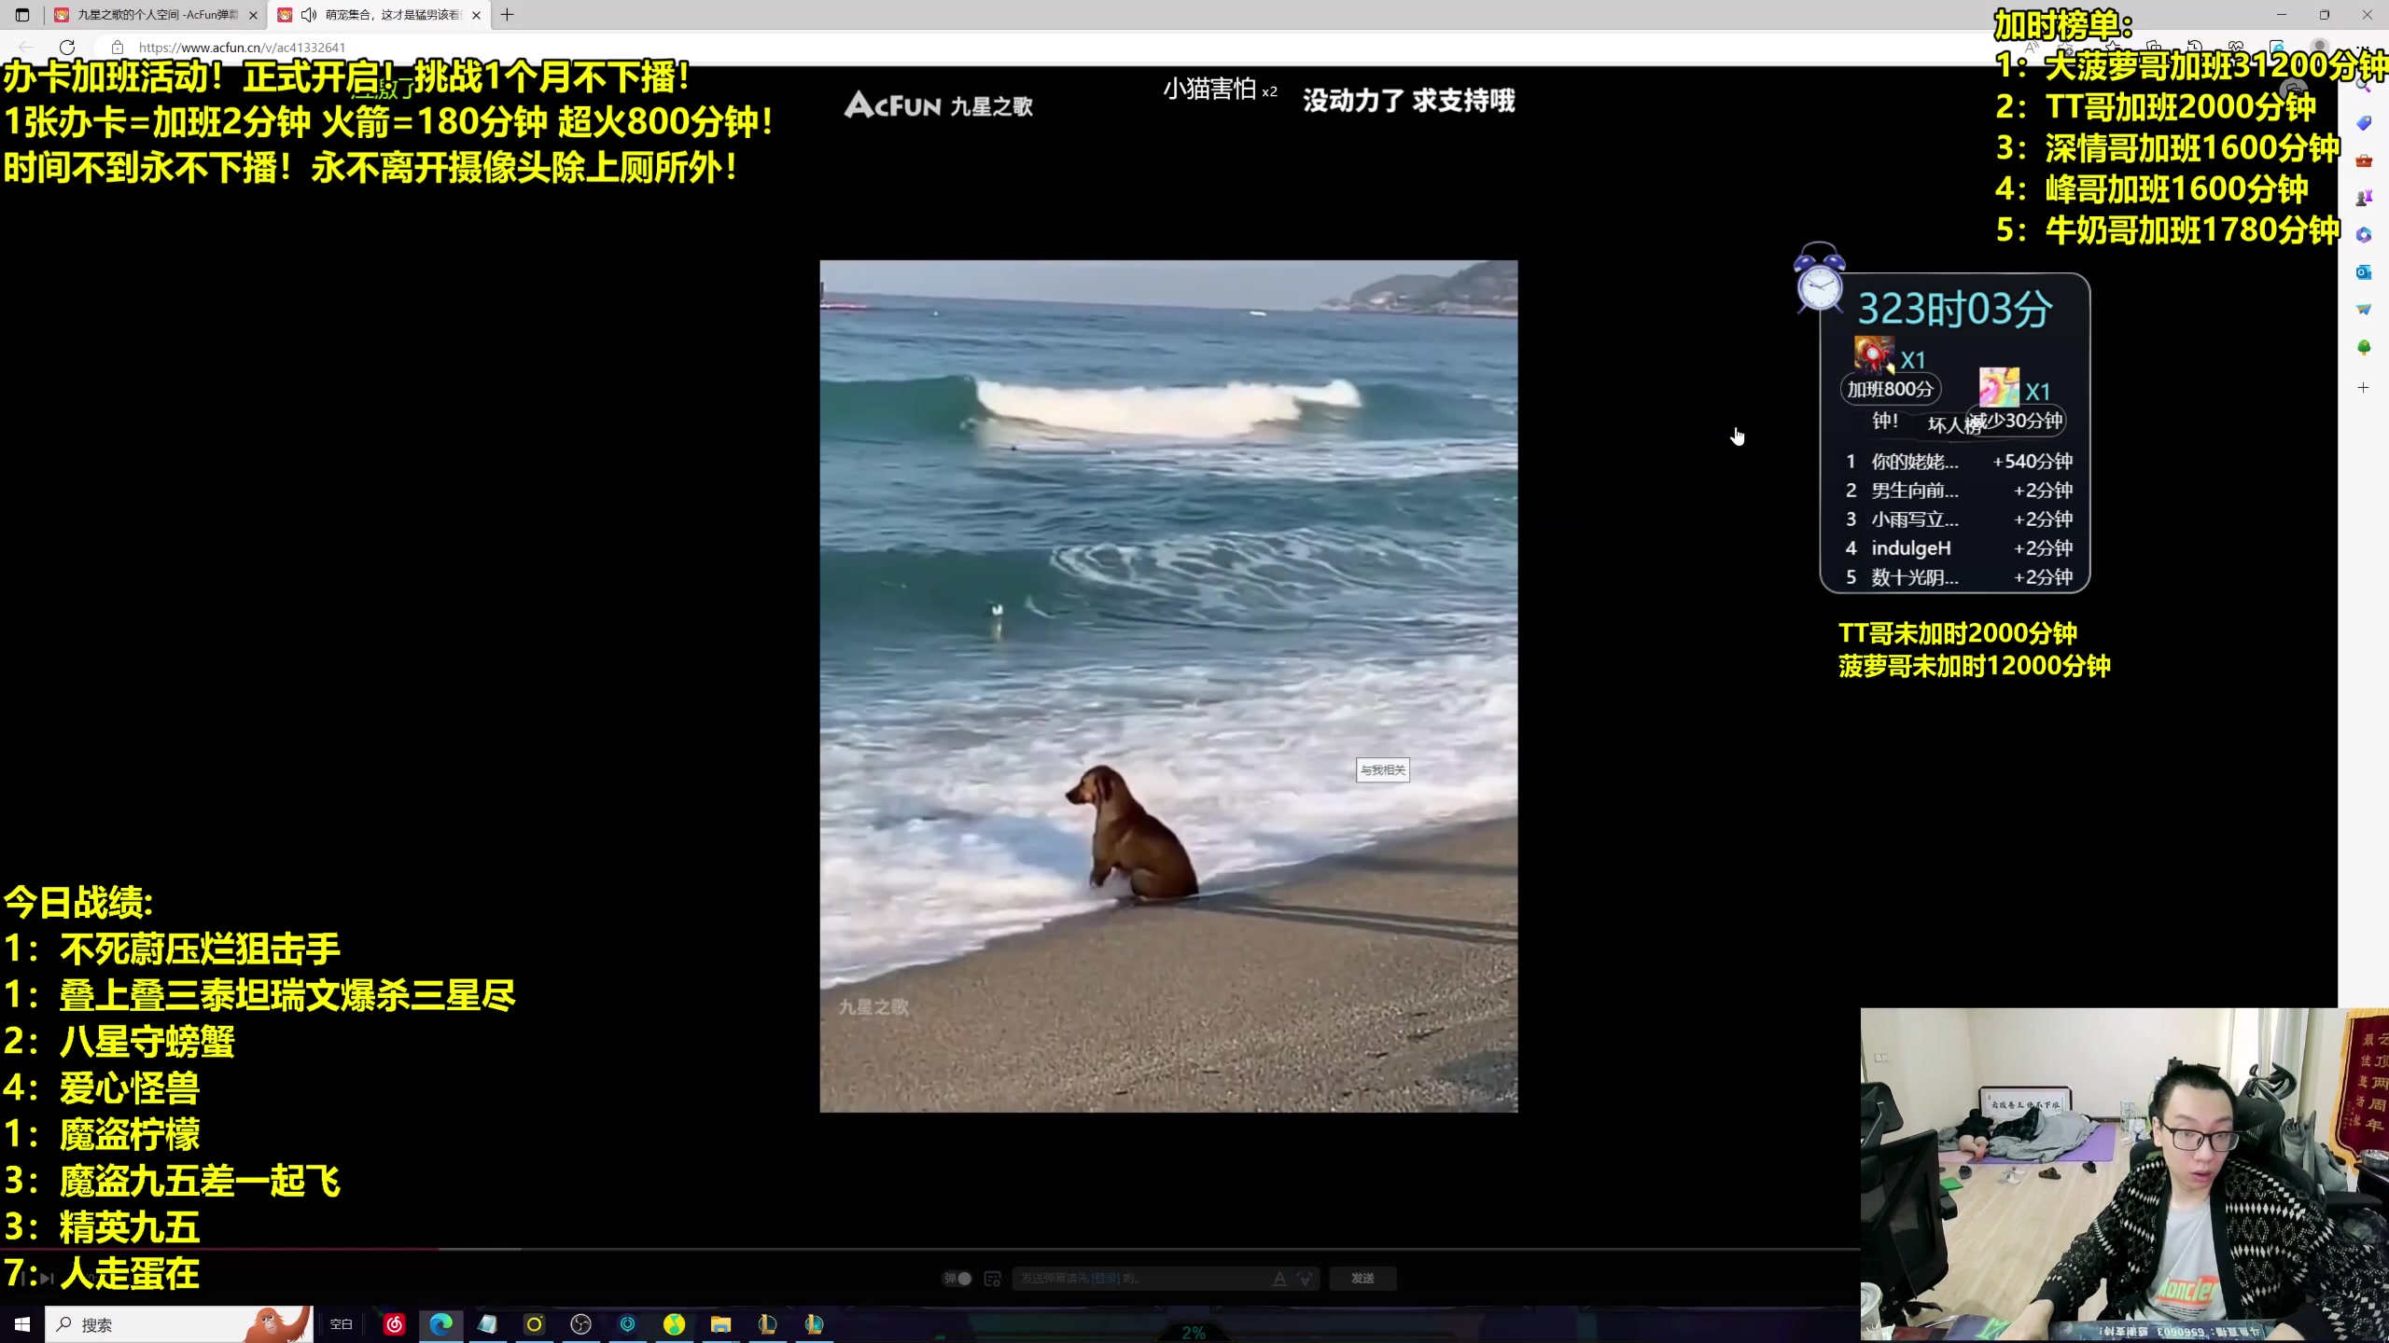Open tab actions menu button
Screen dimensions: 2389x1343
pos(22,15)
